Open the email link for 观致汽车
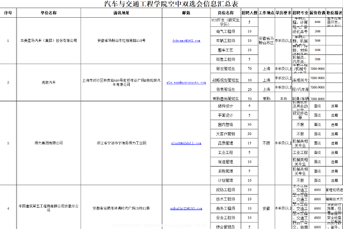Viewport: 343px width, 229px height. 186,82
